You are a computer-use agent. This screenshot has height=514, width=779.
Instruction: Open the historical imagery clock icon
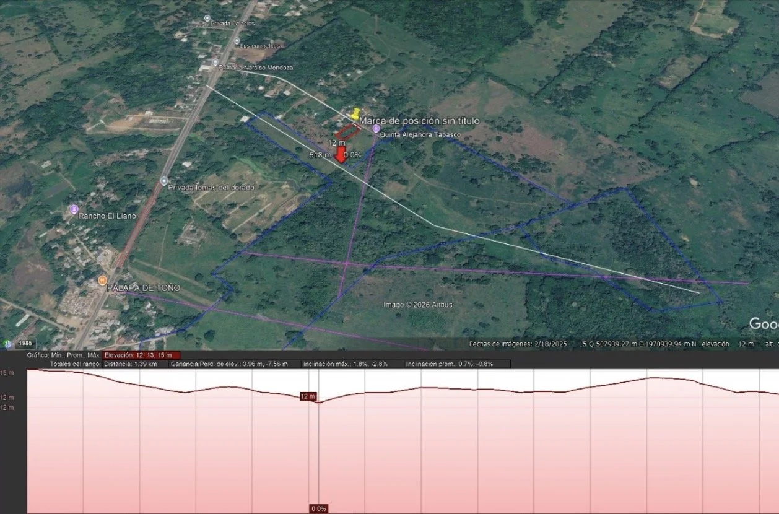tap(7, 343)
